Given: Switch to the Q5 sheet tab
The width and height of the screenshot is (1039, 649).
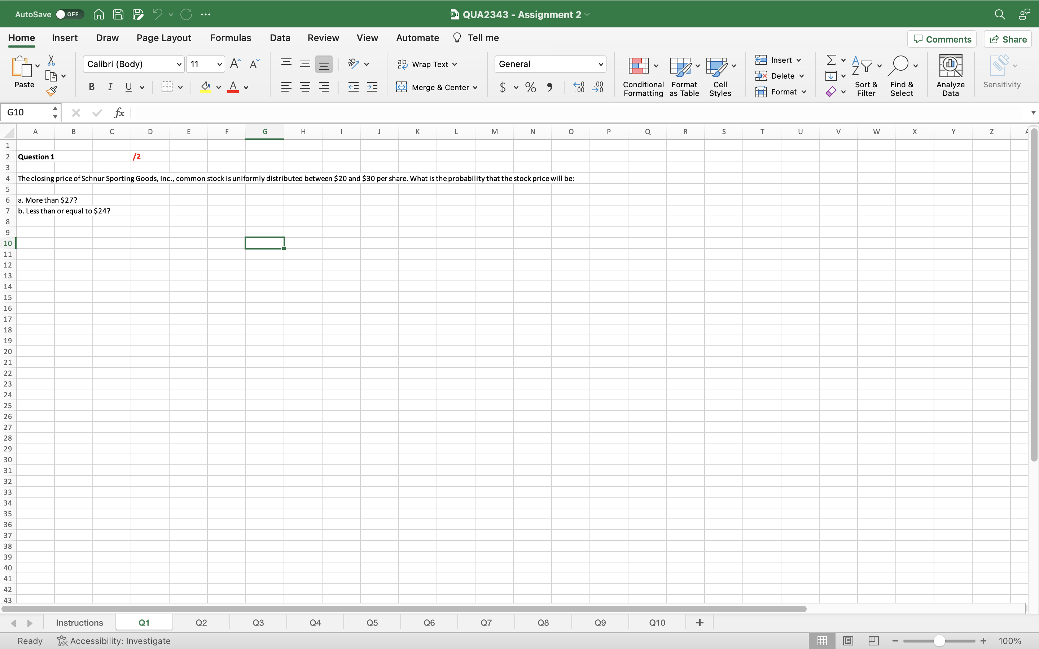Looking at the screenshot, I should pyautogui.click(x=372, y=622).
